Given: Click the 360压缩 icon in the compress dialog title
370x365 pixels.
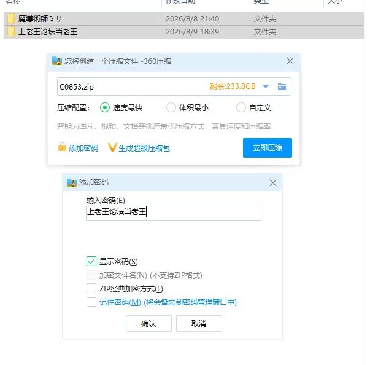Looking at the screenshot, I should coord(57,61).
